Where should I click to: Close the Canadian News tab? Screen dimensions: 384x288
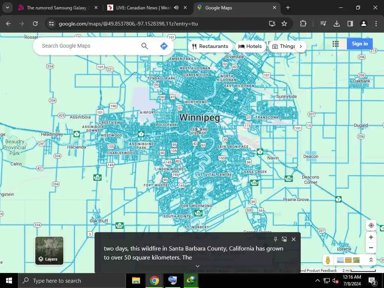click(x=185, y=8)
